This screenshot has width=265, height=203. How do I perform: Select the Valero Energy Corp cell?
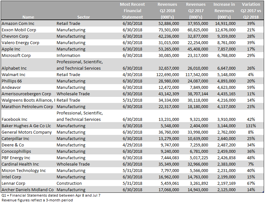coord(20,43)
